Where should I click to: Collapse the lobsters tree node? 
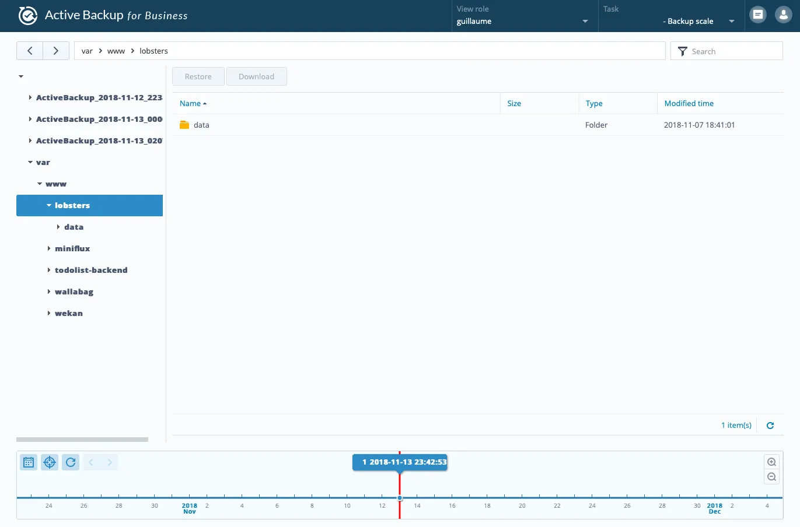coord(49,205)
